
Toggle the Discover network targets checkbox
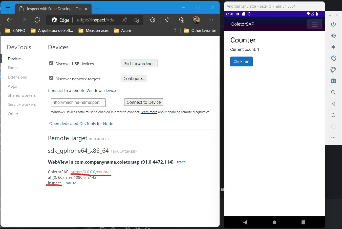[x=51, y=78]
